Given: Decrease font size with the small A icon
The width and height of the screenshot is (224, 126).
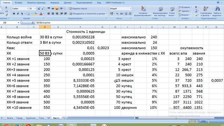Looking at the screenshot, I should click(43, 8).
